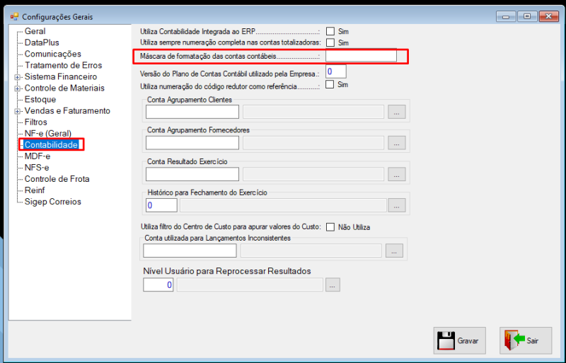Click the Lançamentos Inconsistentes account field

190,250
